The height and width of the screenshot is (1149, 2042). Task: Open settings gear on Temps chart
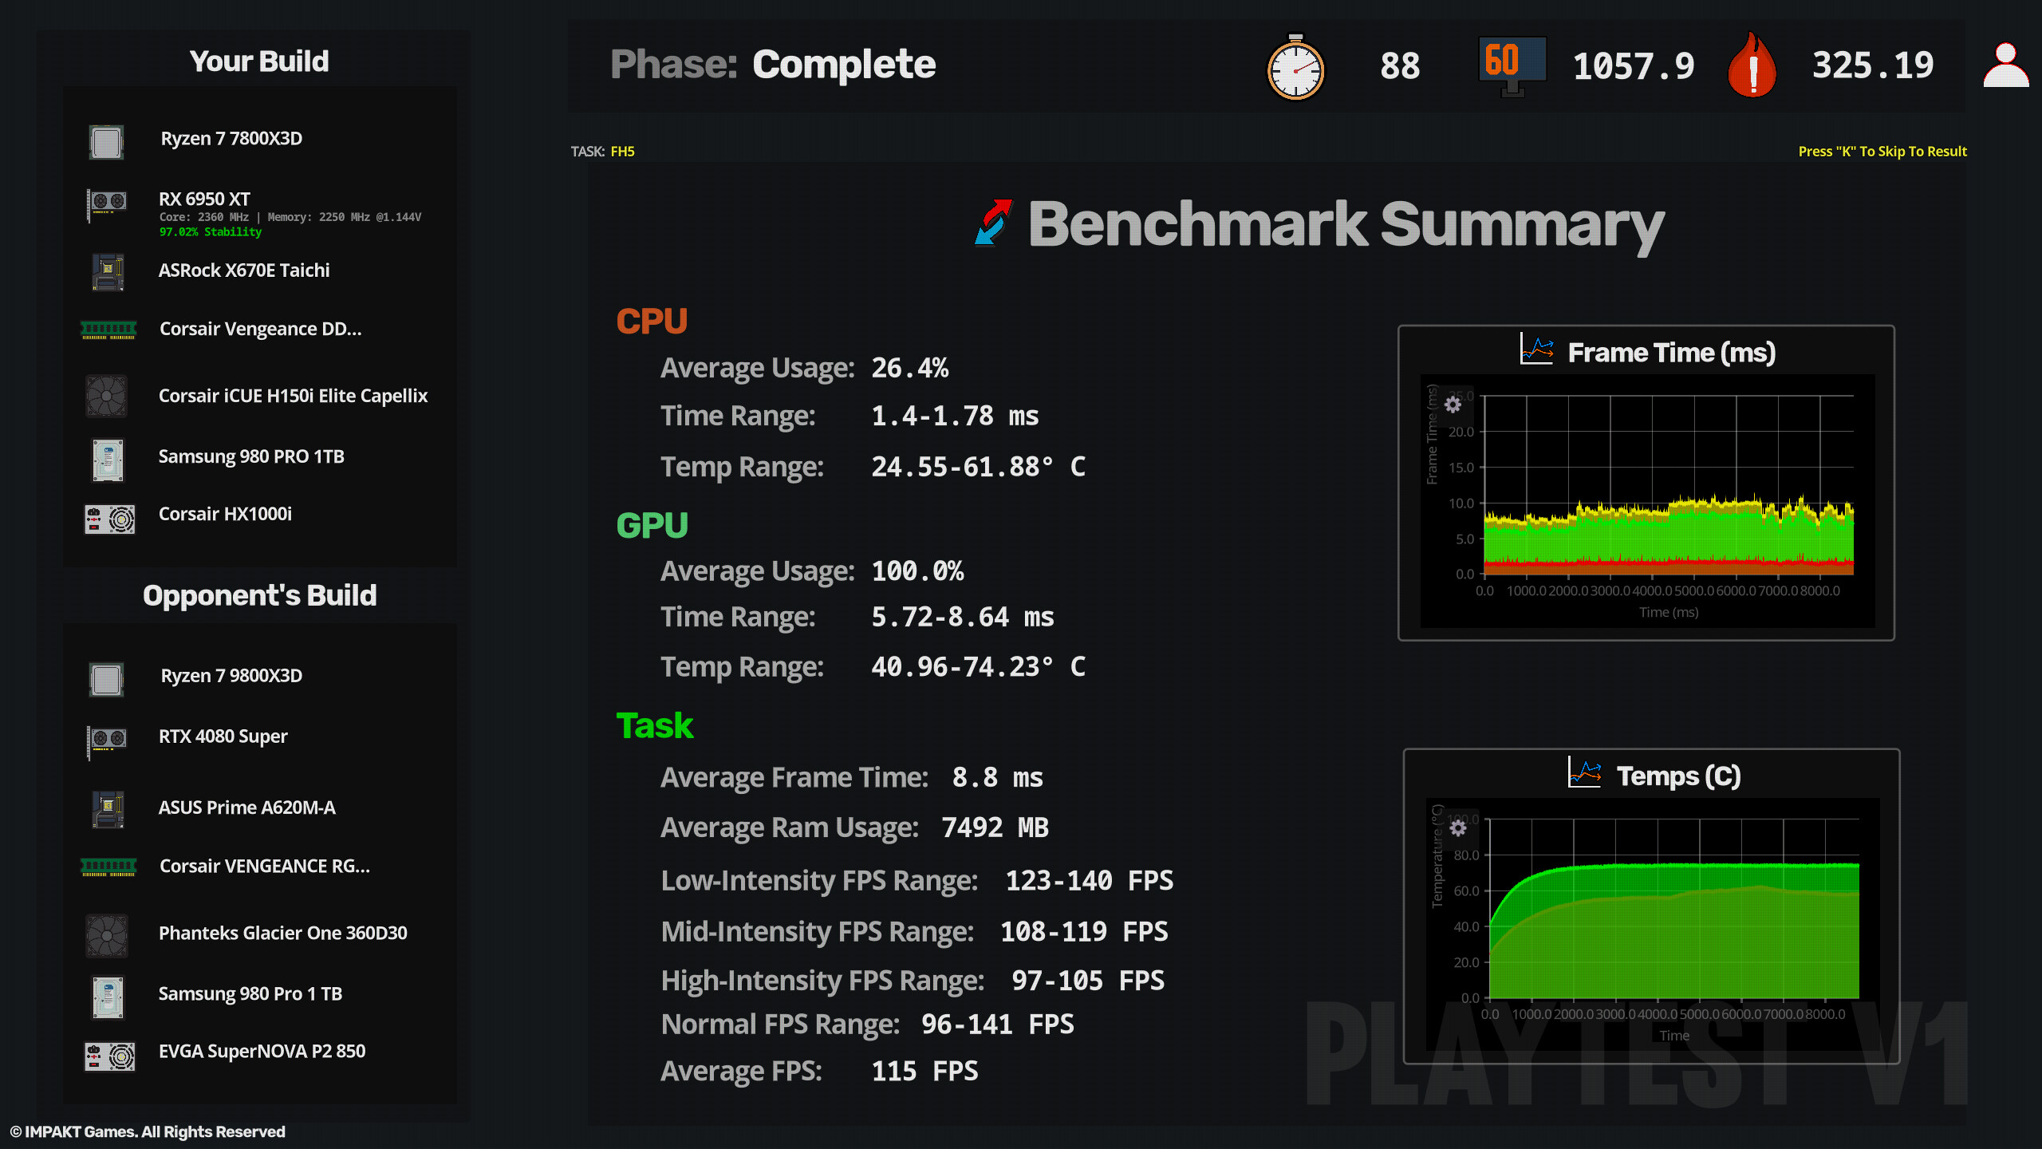point(1458,829)
